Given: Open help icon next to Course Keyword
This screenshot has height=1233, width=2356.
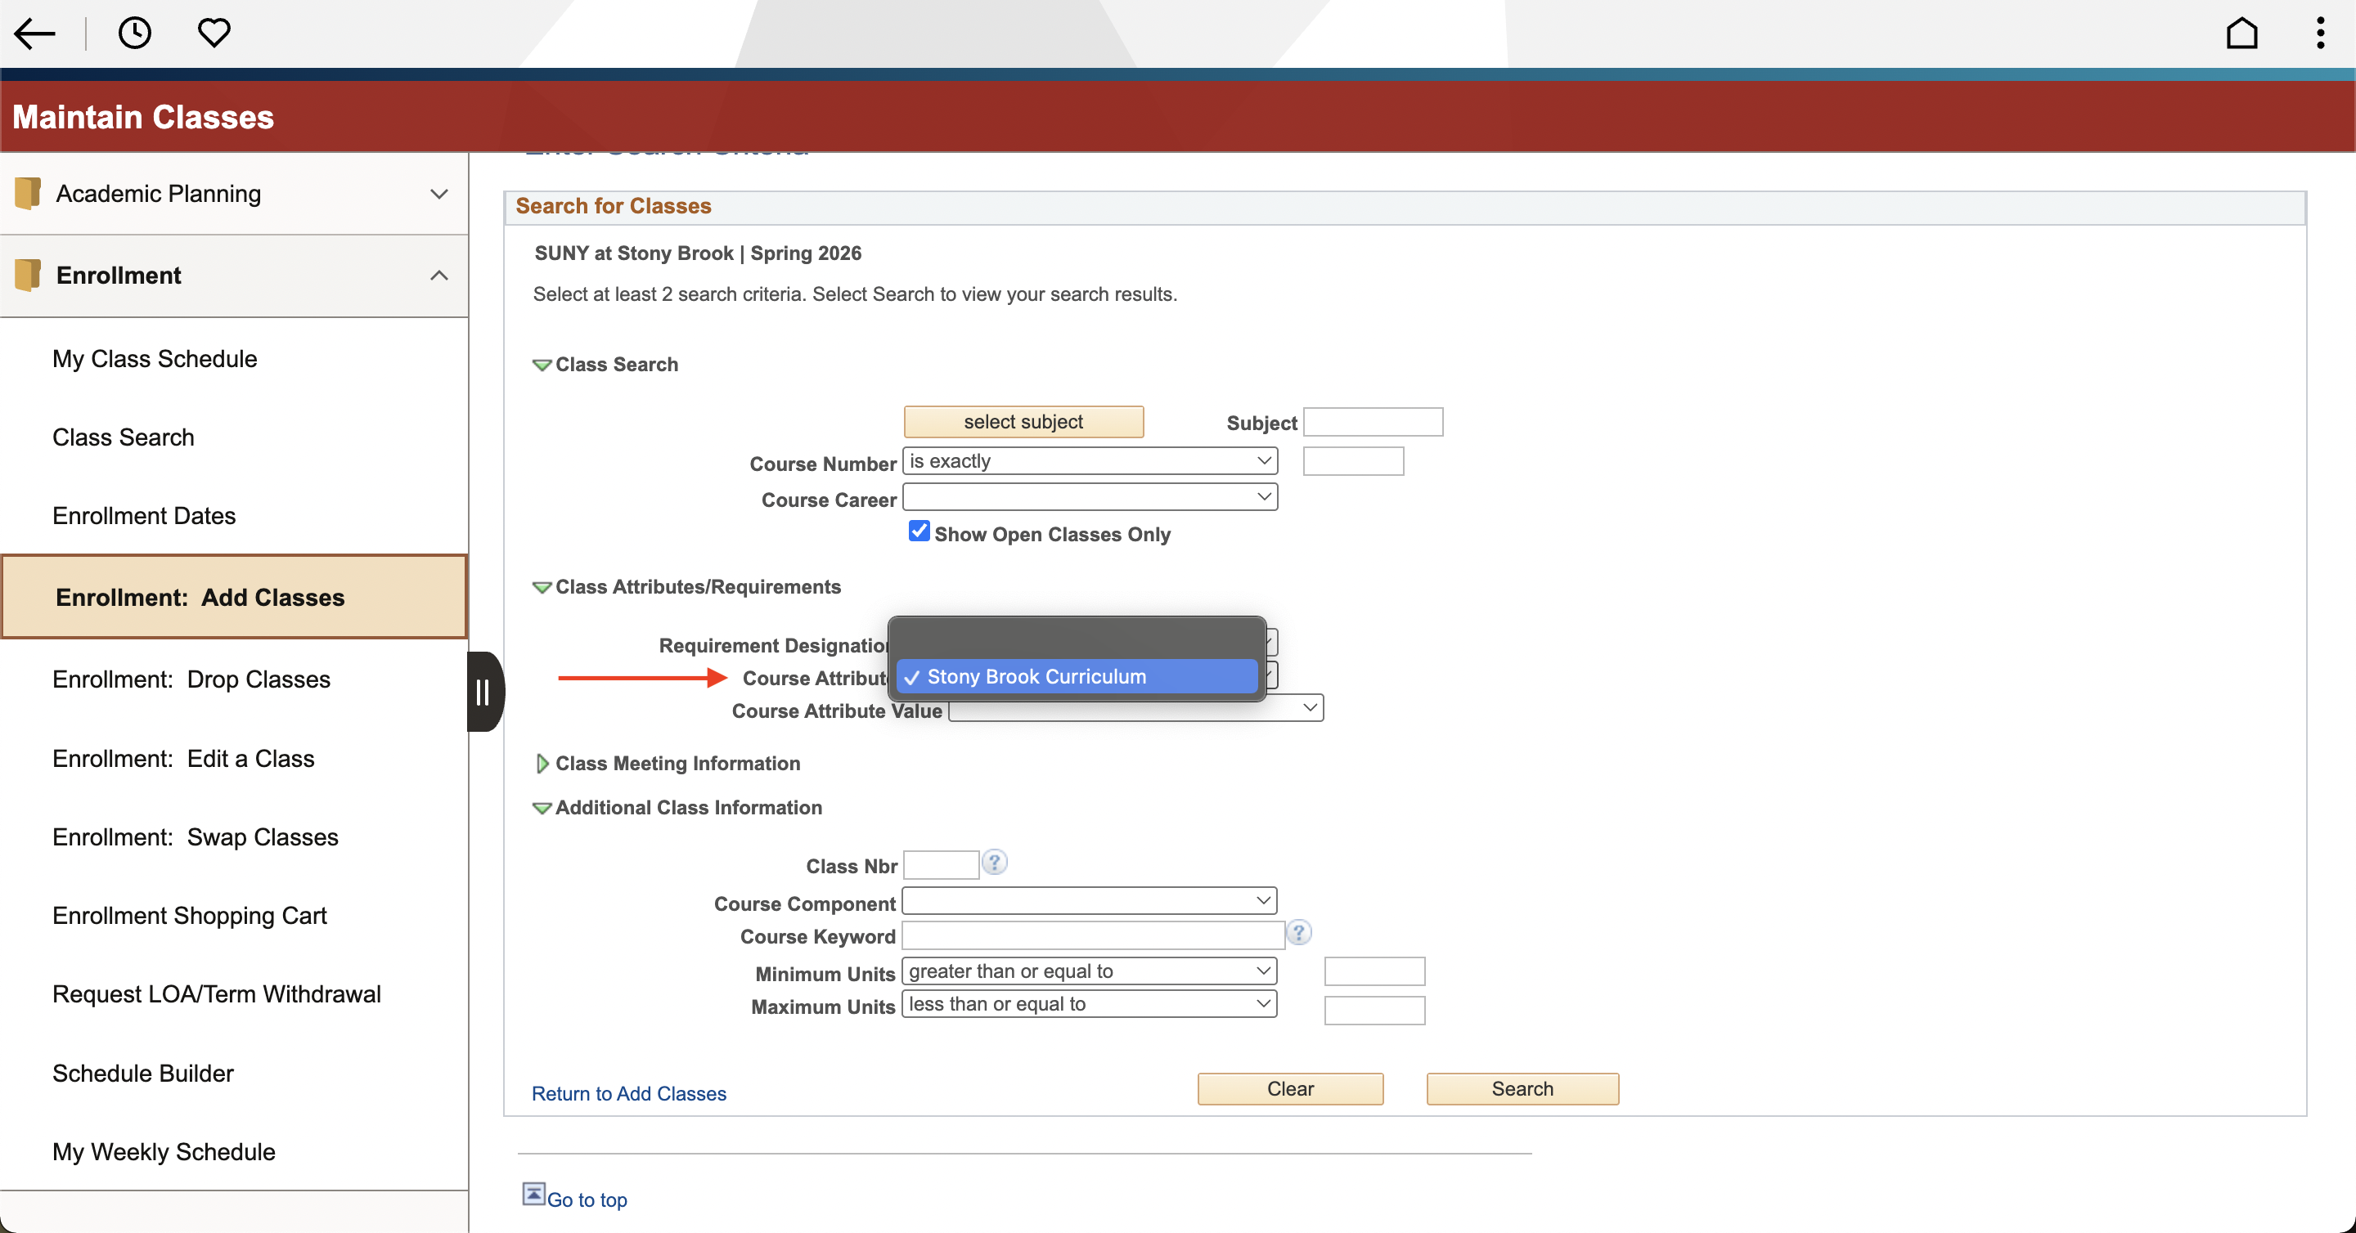Looking at the screenshot, I should coord(1299,932).
